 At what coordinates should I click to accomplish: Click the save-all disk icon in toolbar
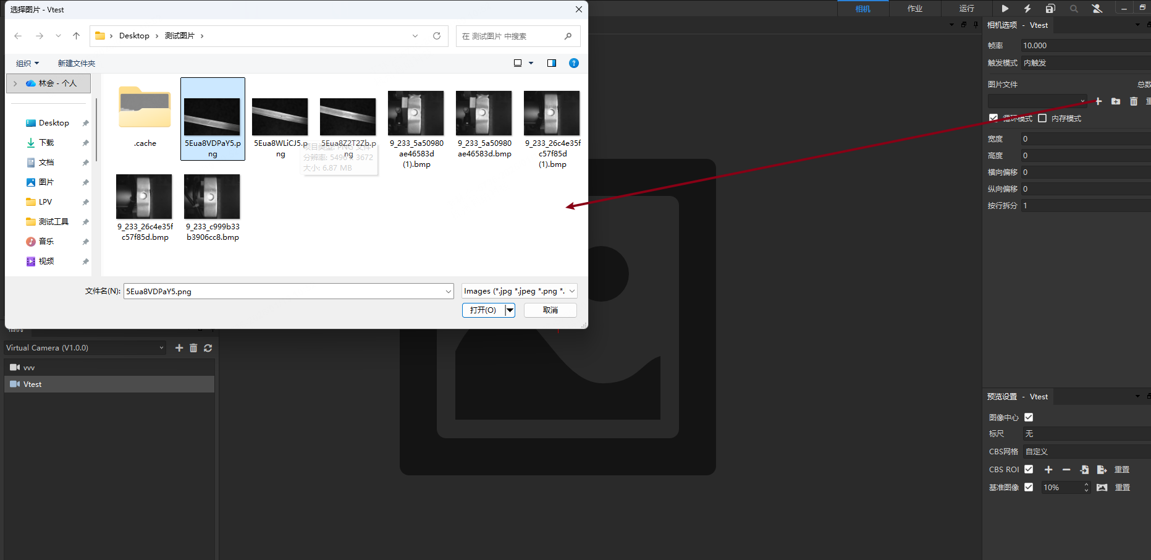pos(1050,9)
